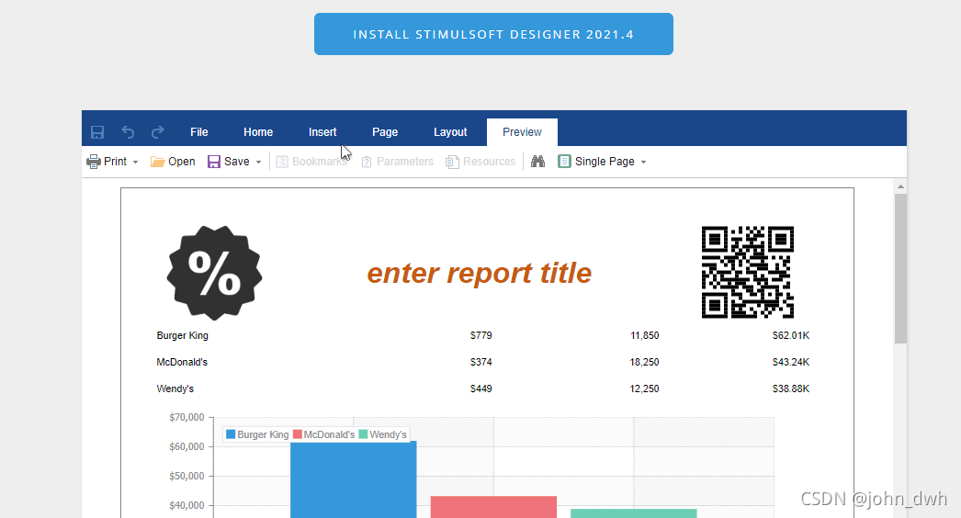The image size is (961, 518).
Task: Click the Wendy's legend entry in chart
Action: [382, 434]
